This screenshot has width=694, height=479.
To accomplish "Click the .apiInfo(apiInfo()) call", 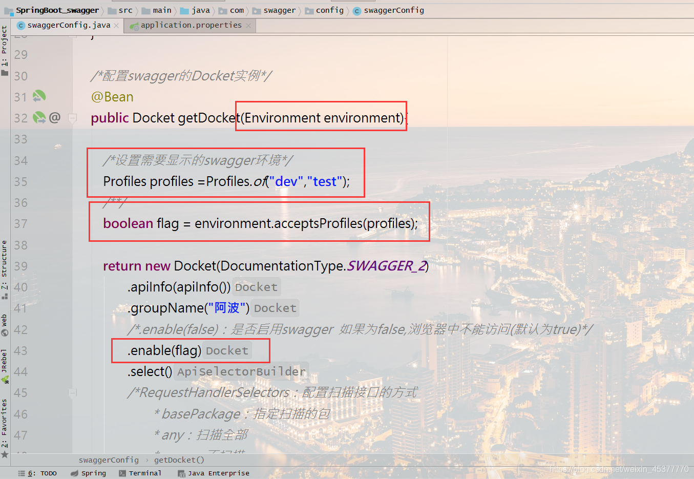I will pos(179,287).
